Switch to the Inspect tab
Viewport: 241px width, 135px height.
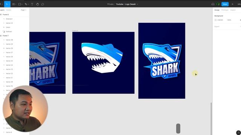click(x=233, y=10)
